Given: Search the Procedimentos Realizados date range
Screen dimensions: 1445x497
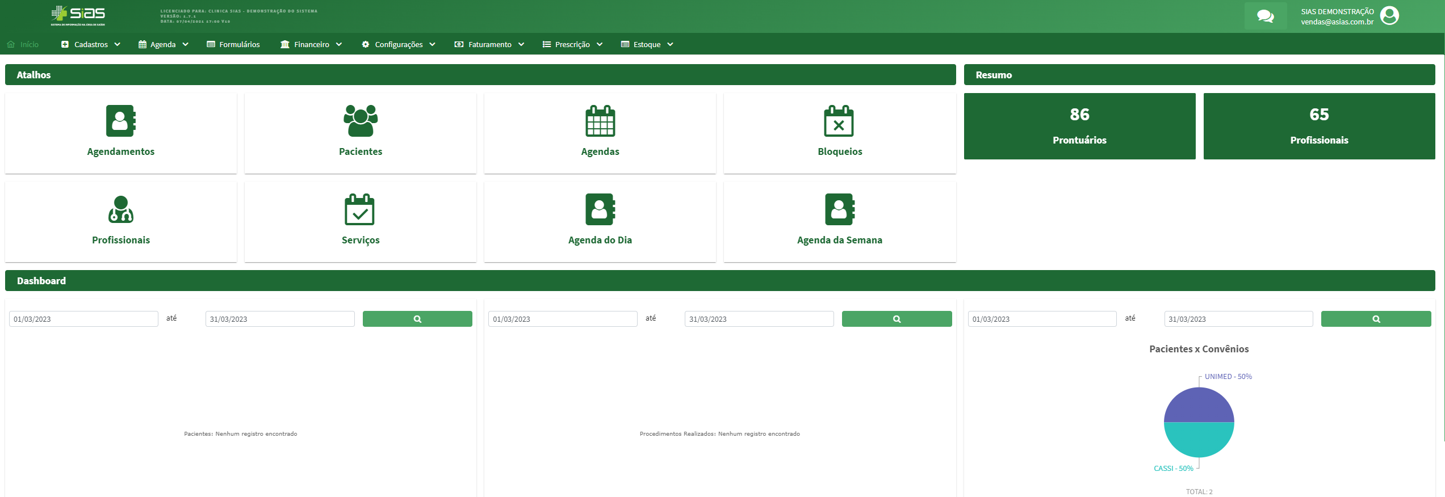Looking at the screenshot, I should 897,319.
